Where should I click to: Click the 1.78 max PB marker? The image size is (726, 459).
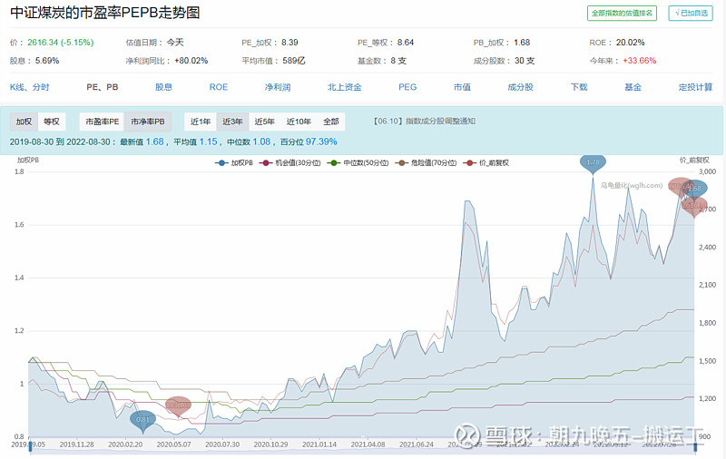(593, 163)
